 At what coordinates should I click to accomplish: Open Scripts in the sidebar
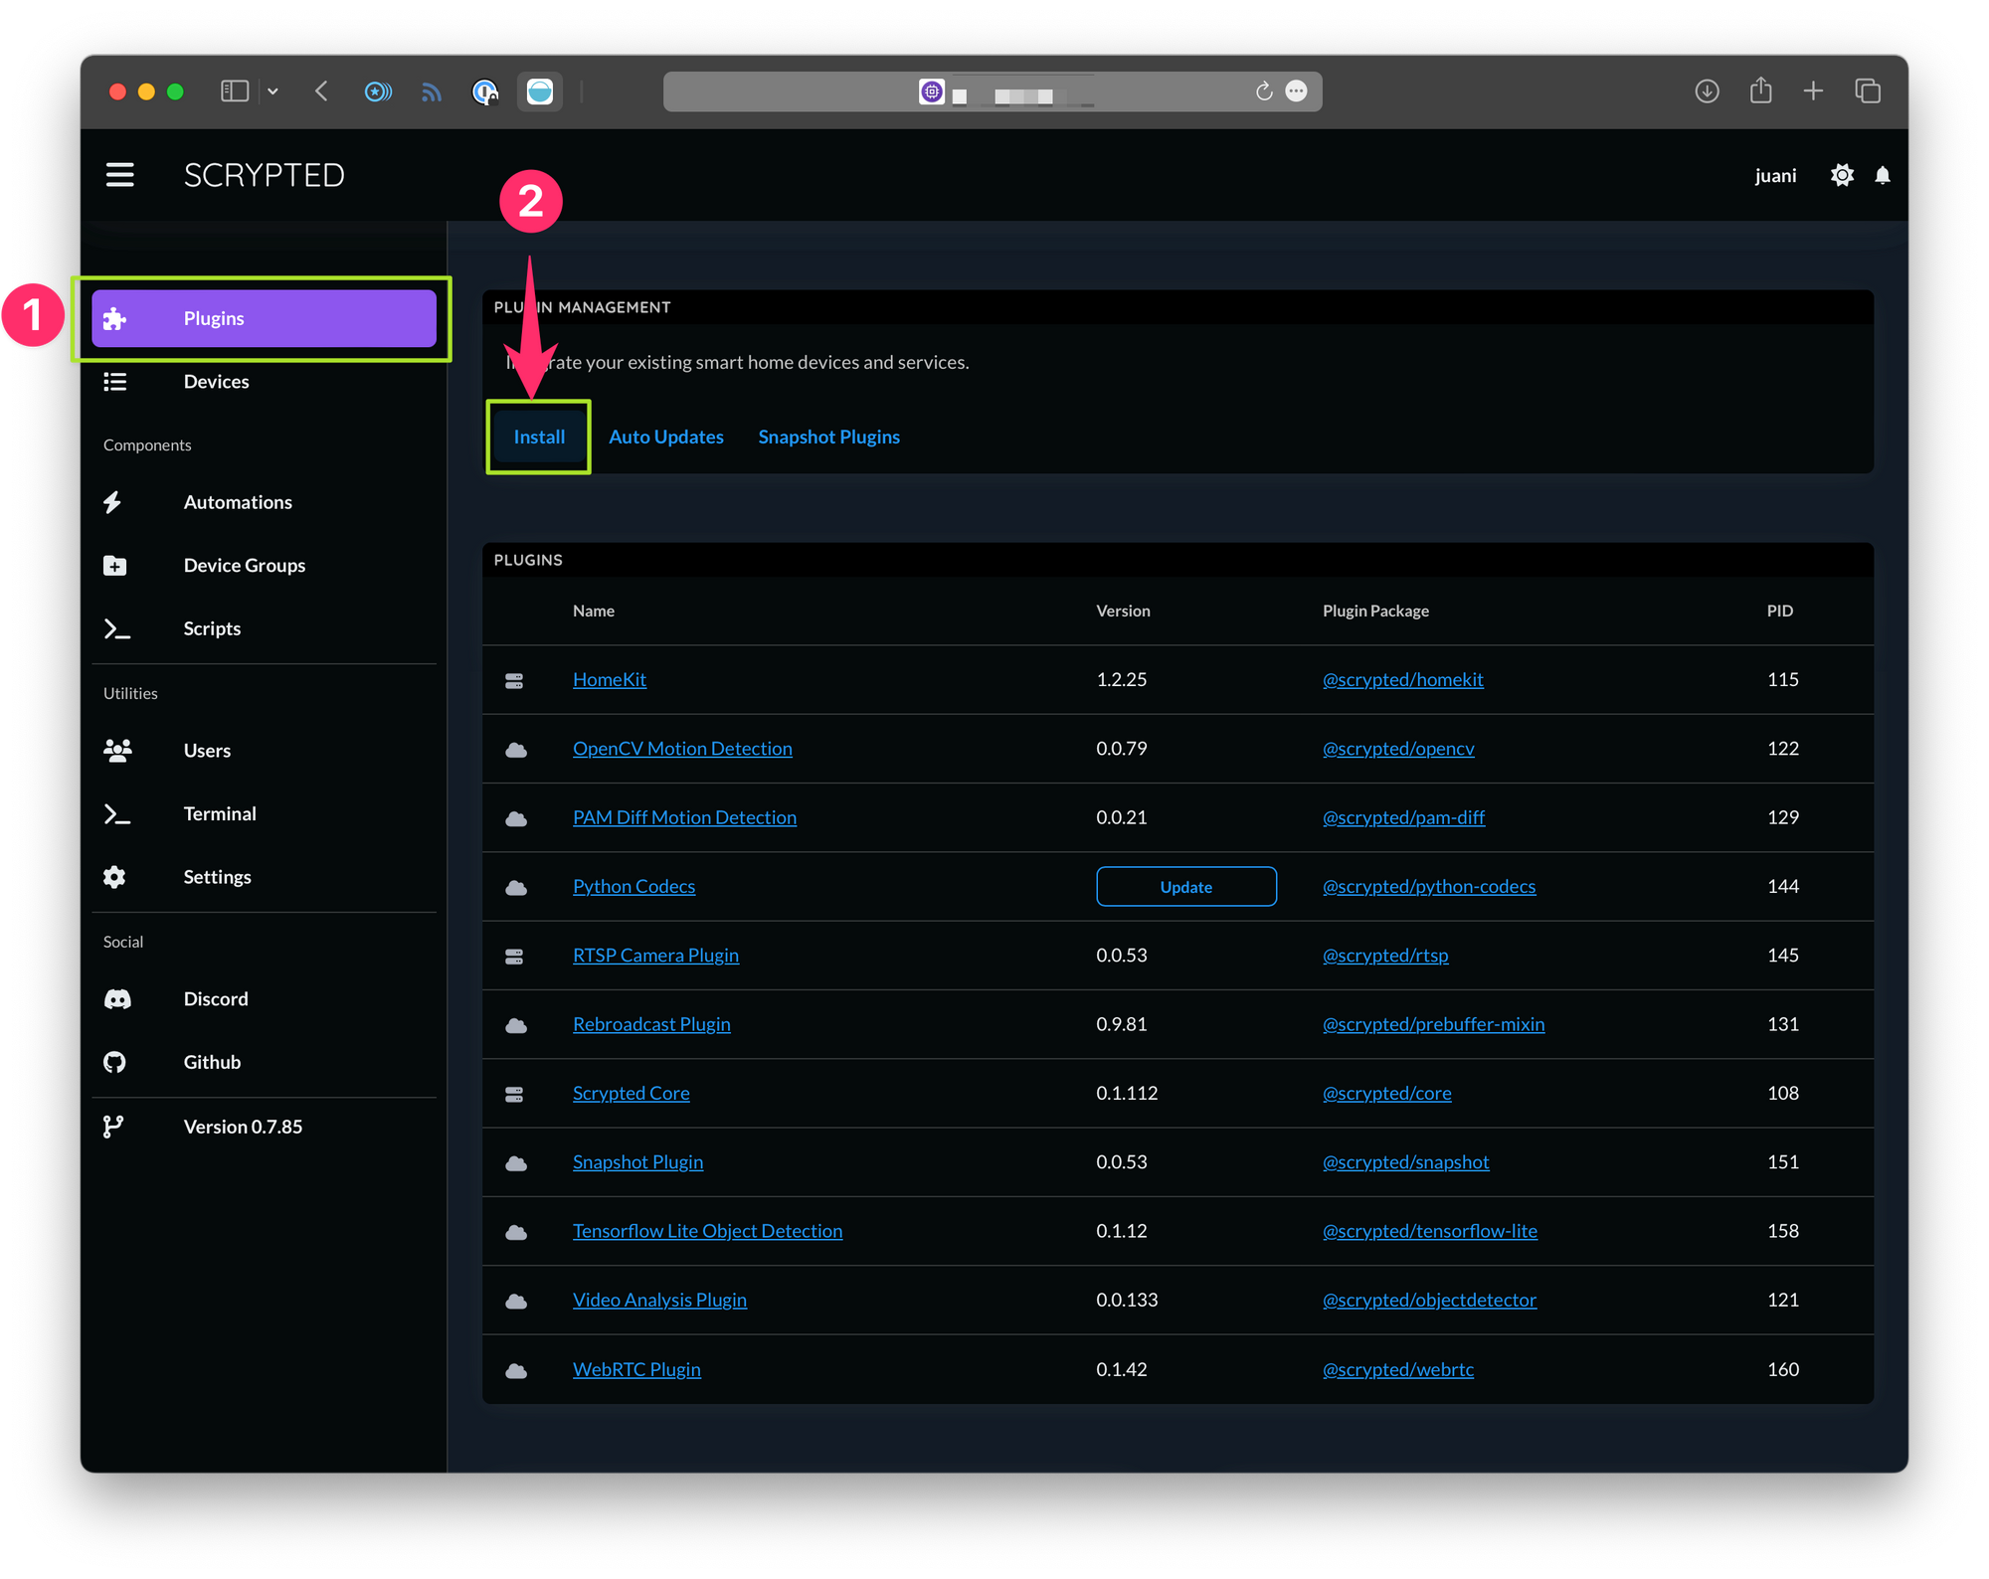pyautogui.click(x=264, y=629)
